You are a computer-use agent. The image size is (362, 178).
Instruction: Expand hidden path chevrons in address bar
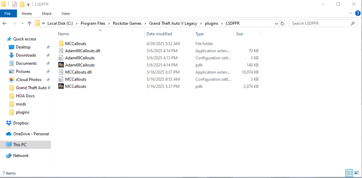point(43,23)
